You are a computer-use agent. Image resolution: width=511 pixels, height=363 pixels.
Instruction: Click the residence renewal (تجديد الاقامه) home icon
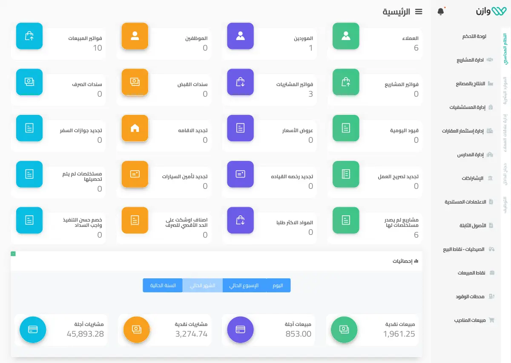point(135,128)
